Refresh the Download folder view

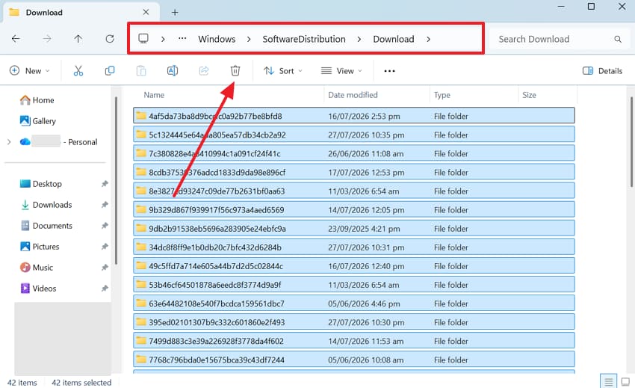click(110, 39)
